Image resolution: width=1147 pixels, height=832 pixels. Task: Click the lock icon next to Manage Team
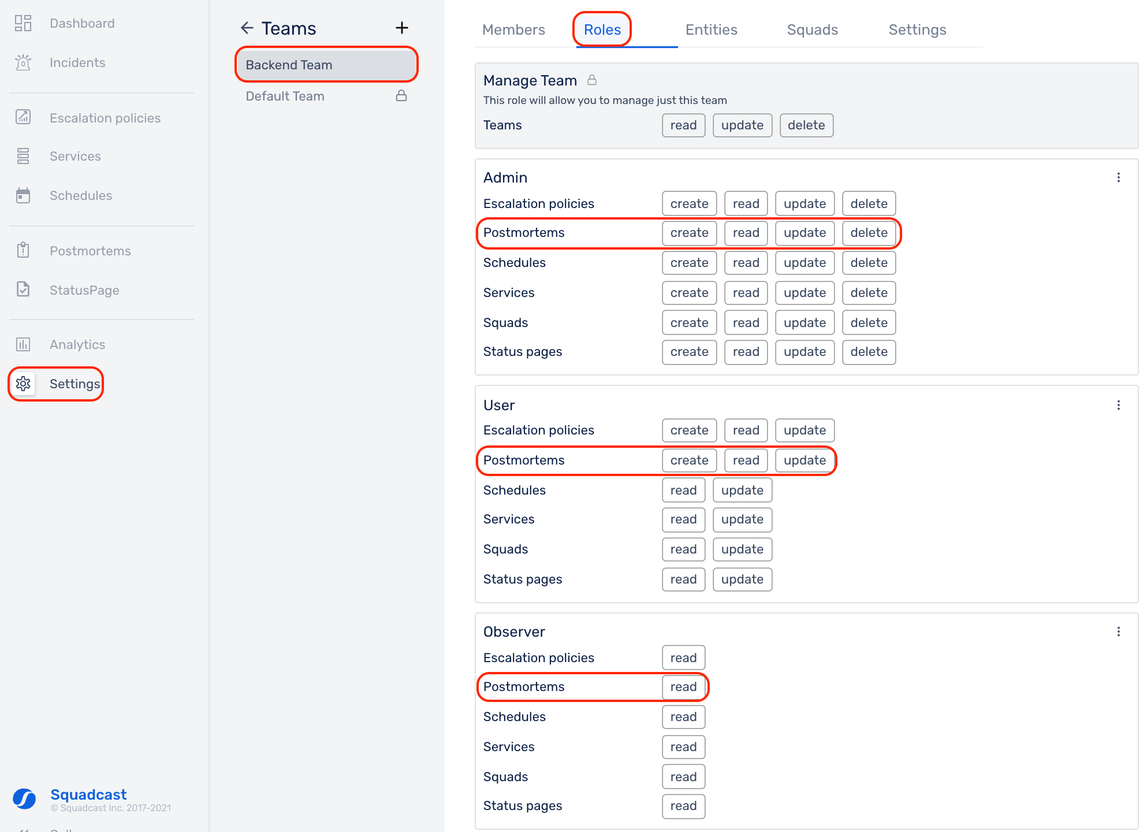click(x=592, y=80)
